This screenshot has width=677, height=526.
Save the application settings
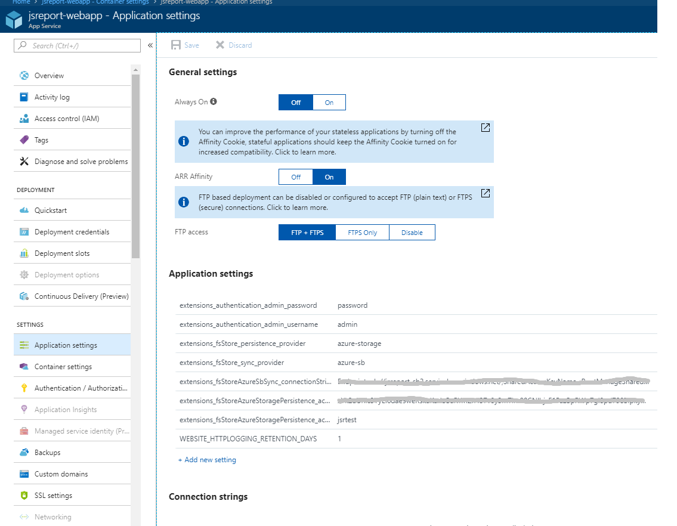186,45
